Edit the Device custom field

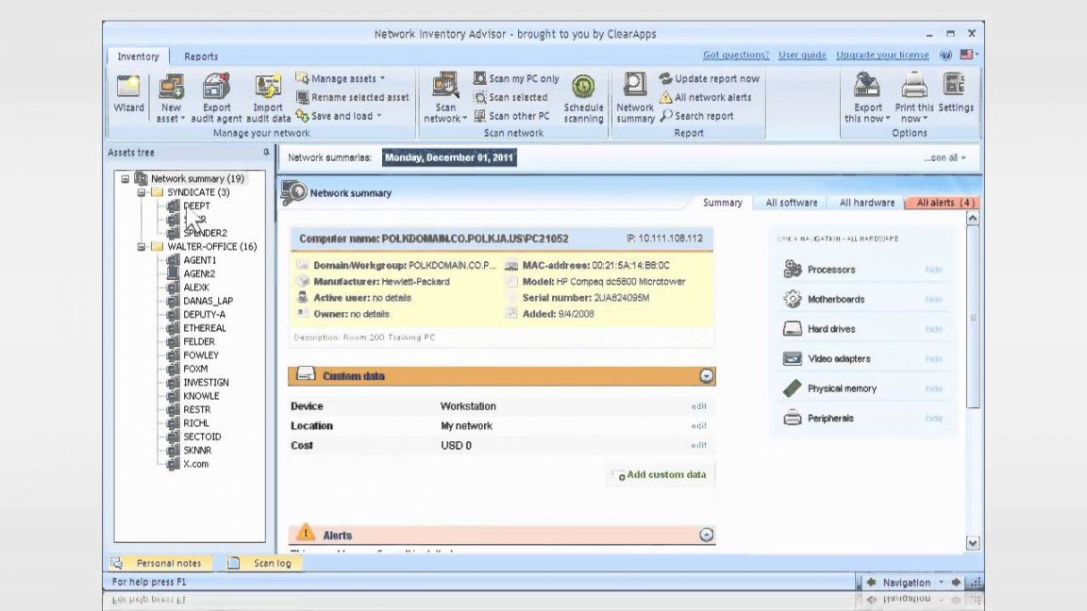(699, 406)
